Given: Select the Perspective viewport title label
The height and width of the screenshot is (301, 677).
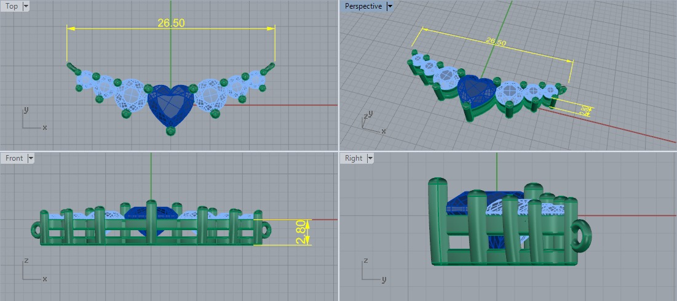Looking at the screenshot, I should pyautogui.click(x=363, y=6).
